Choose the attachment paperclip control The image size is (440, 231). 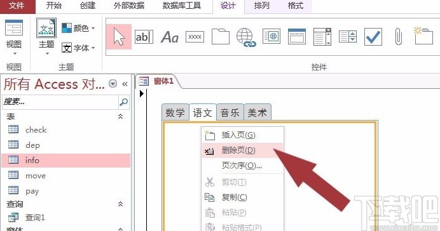point(398,37)
